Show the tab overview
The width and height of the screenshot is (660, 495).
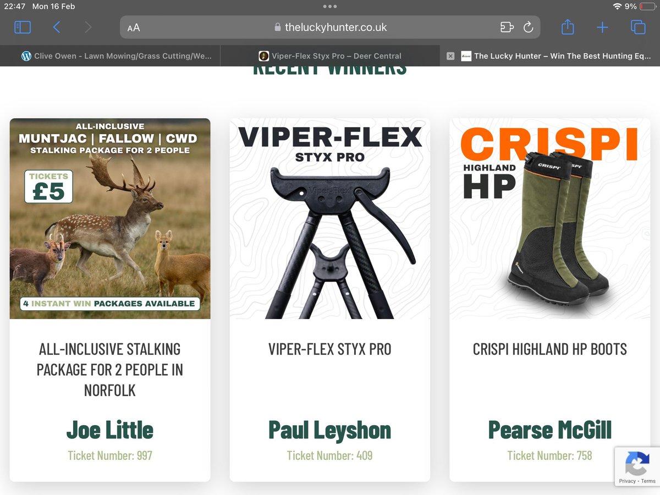(638, 28)
